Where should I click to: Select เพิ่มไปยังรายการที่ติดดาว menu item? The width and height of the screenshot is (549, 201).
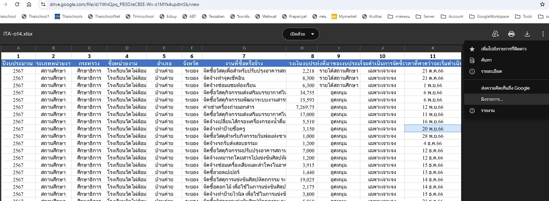click(503, 49)
